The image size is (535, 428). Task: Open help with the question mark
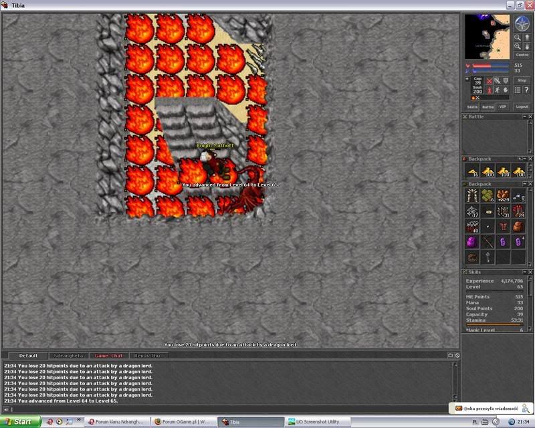[x=526, y=90]
